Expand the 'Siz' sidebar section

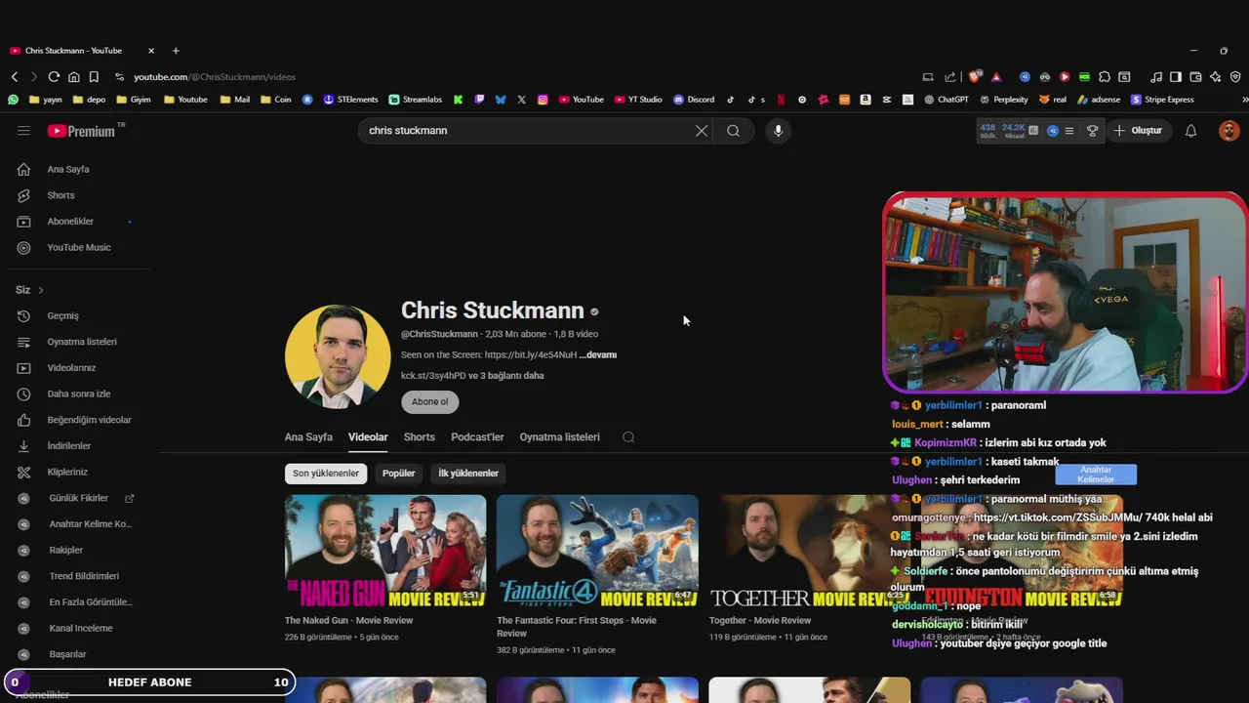(30, 290)
